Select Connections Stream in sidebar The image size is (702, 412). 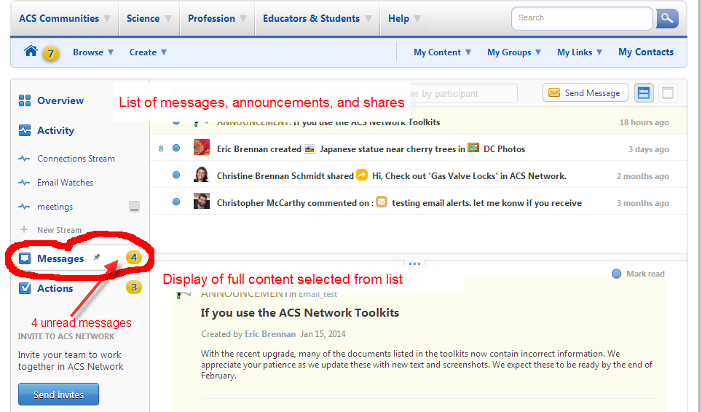click(x=76, y=158)
